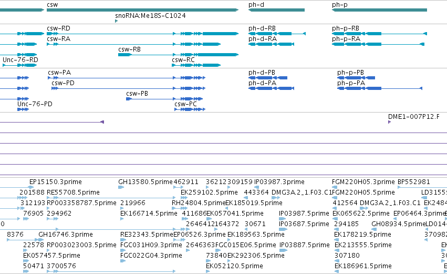Click the 443364 EST label
Viewport: 447px width, 274px height.
point(256,192)
